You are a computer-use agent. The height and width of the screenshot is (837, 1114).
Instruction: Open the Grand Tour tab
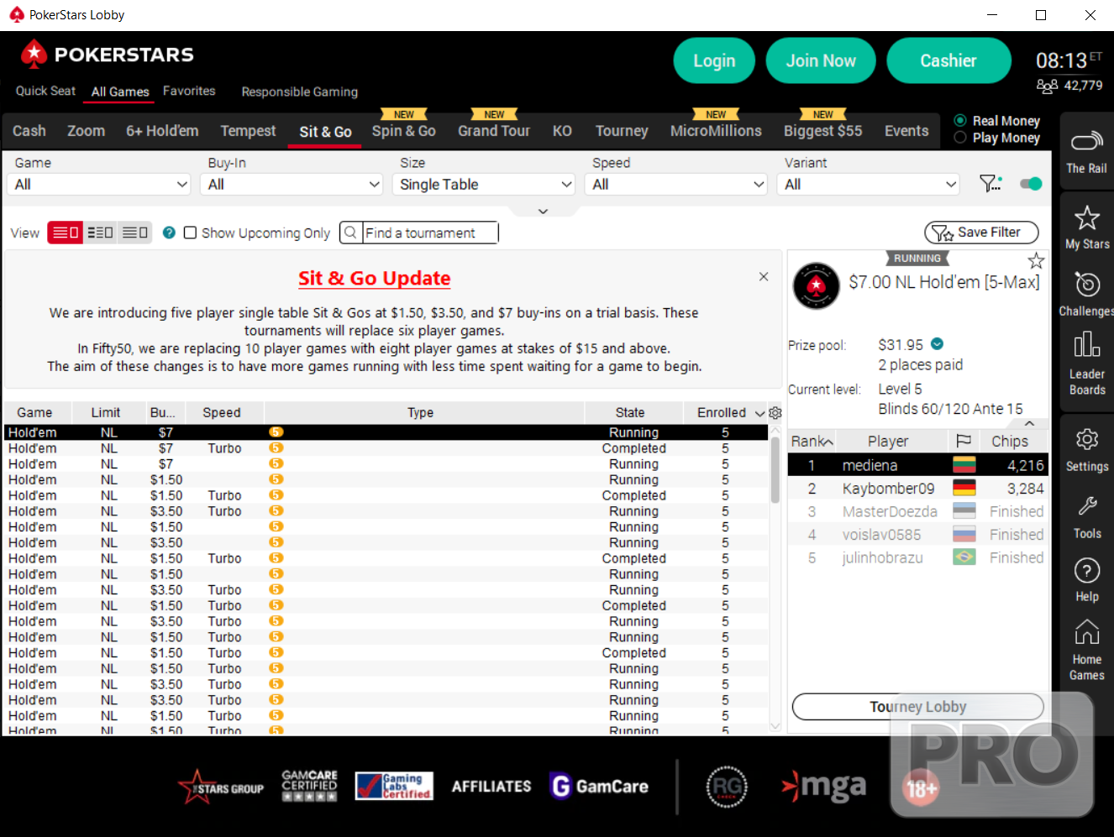494,131
